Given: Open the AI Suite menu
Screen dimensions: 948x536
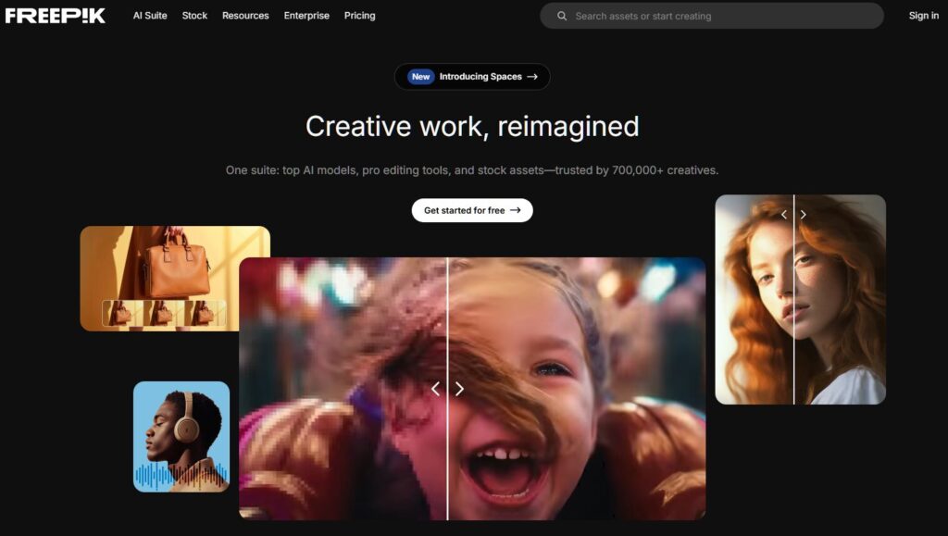Looking at the screenshot, I should pyautogui.click(x=150, y=16).
